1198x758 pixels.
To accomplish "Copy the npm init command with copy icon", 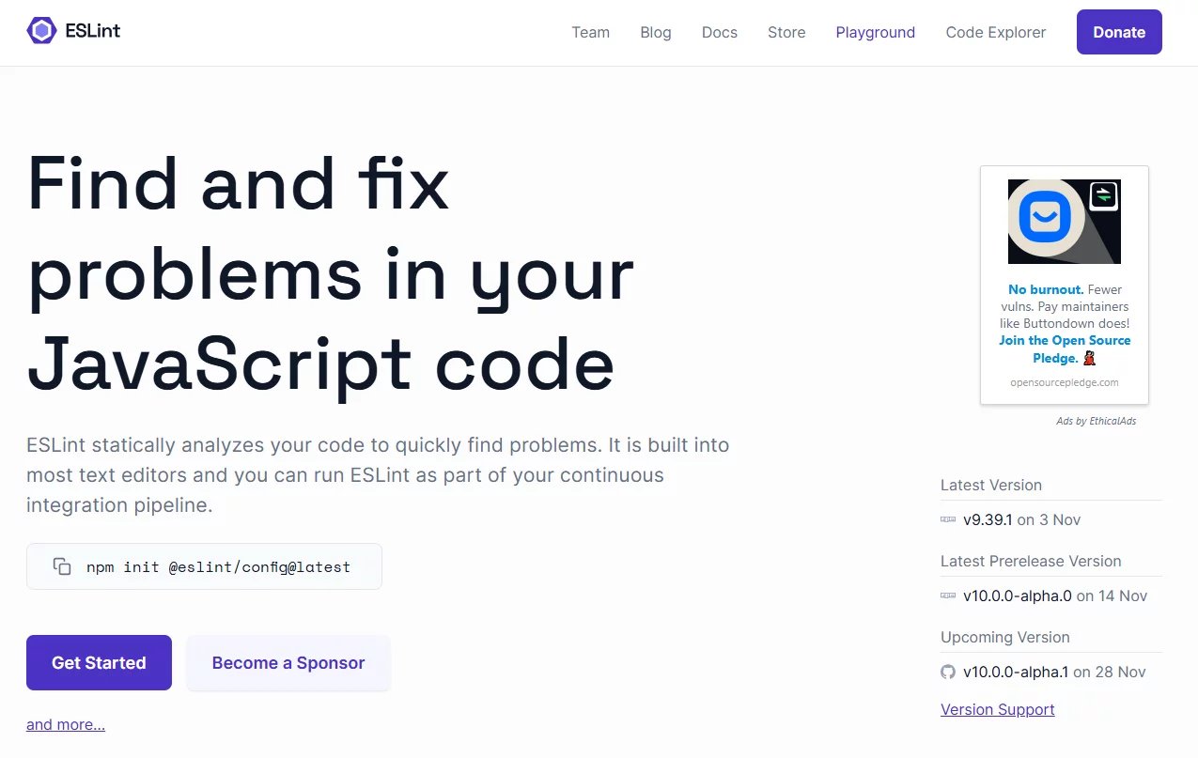I will tap(62, 566).
